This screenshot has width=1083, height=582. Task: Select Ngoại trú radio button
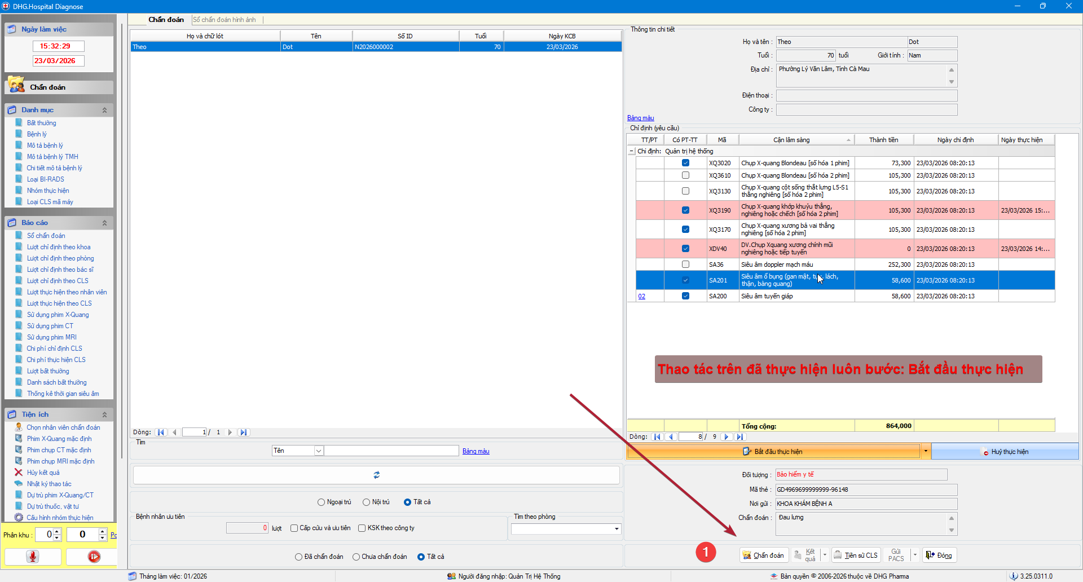point(321,502)
